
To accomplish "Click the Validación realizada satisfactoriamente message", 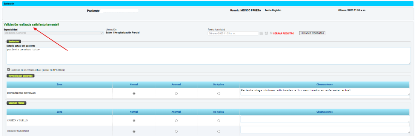I will (31, 24).
